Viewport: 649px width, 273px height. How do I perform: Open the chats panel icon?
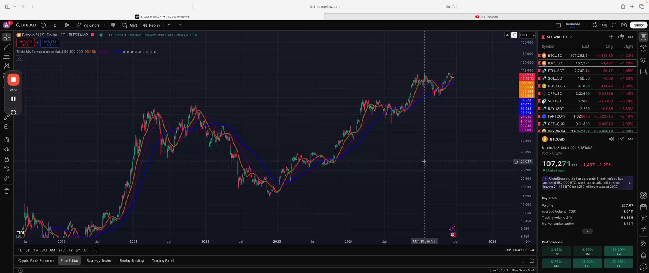[x=643, y=72]
